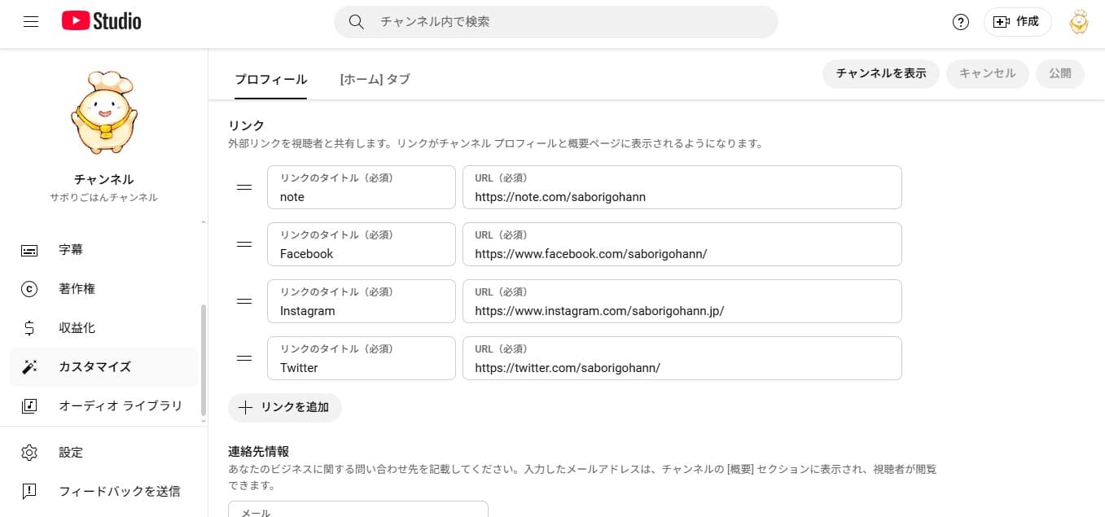Edit the note.com URL field
This screenshot has width=1105, height=517.
coord(682,187)
